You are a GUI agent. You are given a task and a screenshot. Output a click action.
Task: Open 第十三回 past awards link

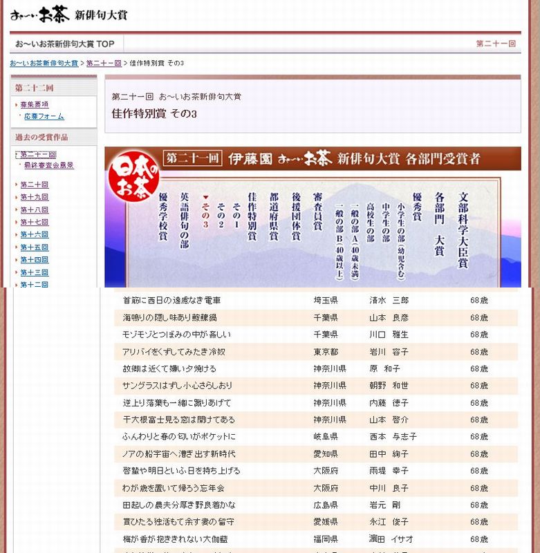tap(34, 272)
